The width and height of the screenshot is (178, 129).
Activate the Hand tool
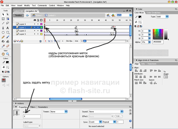point(3,54)
